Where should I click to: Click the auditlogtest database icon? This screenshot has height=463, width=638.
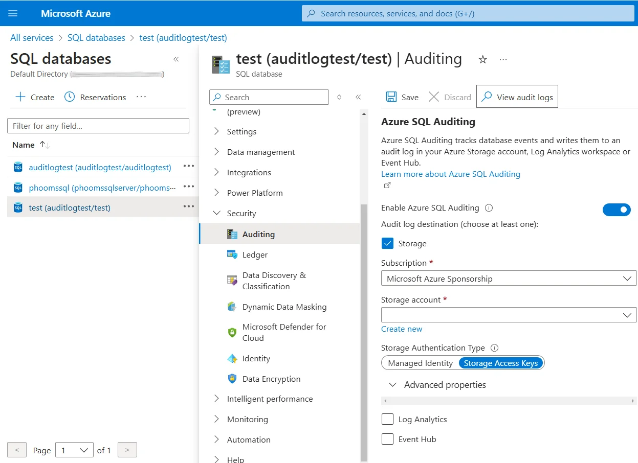(x=17, y=168)
